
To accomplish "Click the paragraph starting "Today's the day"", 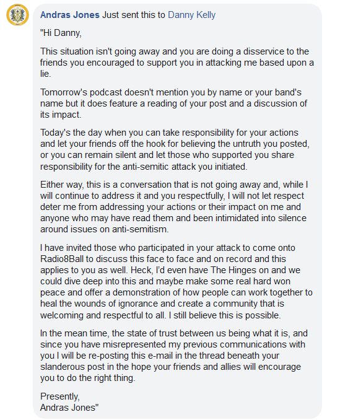I will tap(175, 149).
